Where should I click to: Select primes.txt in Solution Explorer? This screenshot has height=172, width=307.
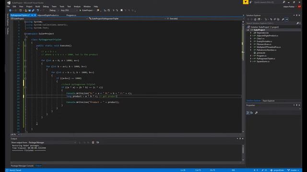click(261, 53)
